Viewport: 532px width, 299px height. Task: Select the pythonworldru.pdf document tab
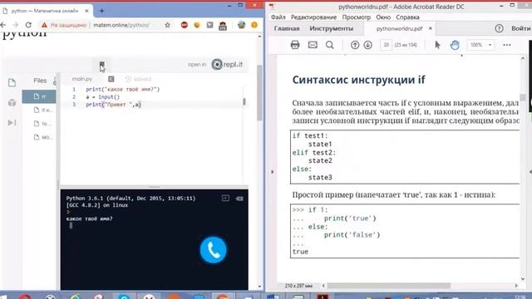click(399, 28)
